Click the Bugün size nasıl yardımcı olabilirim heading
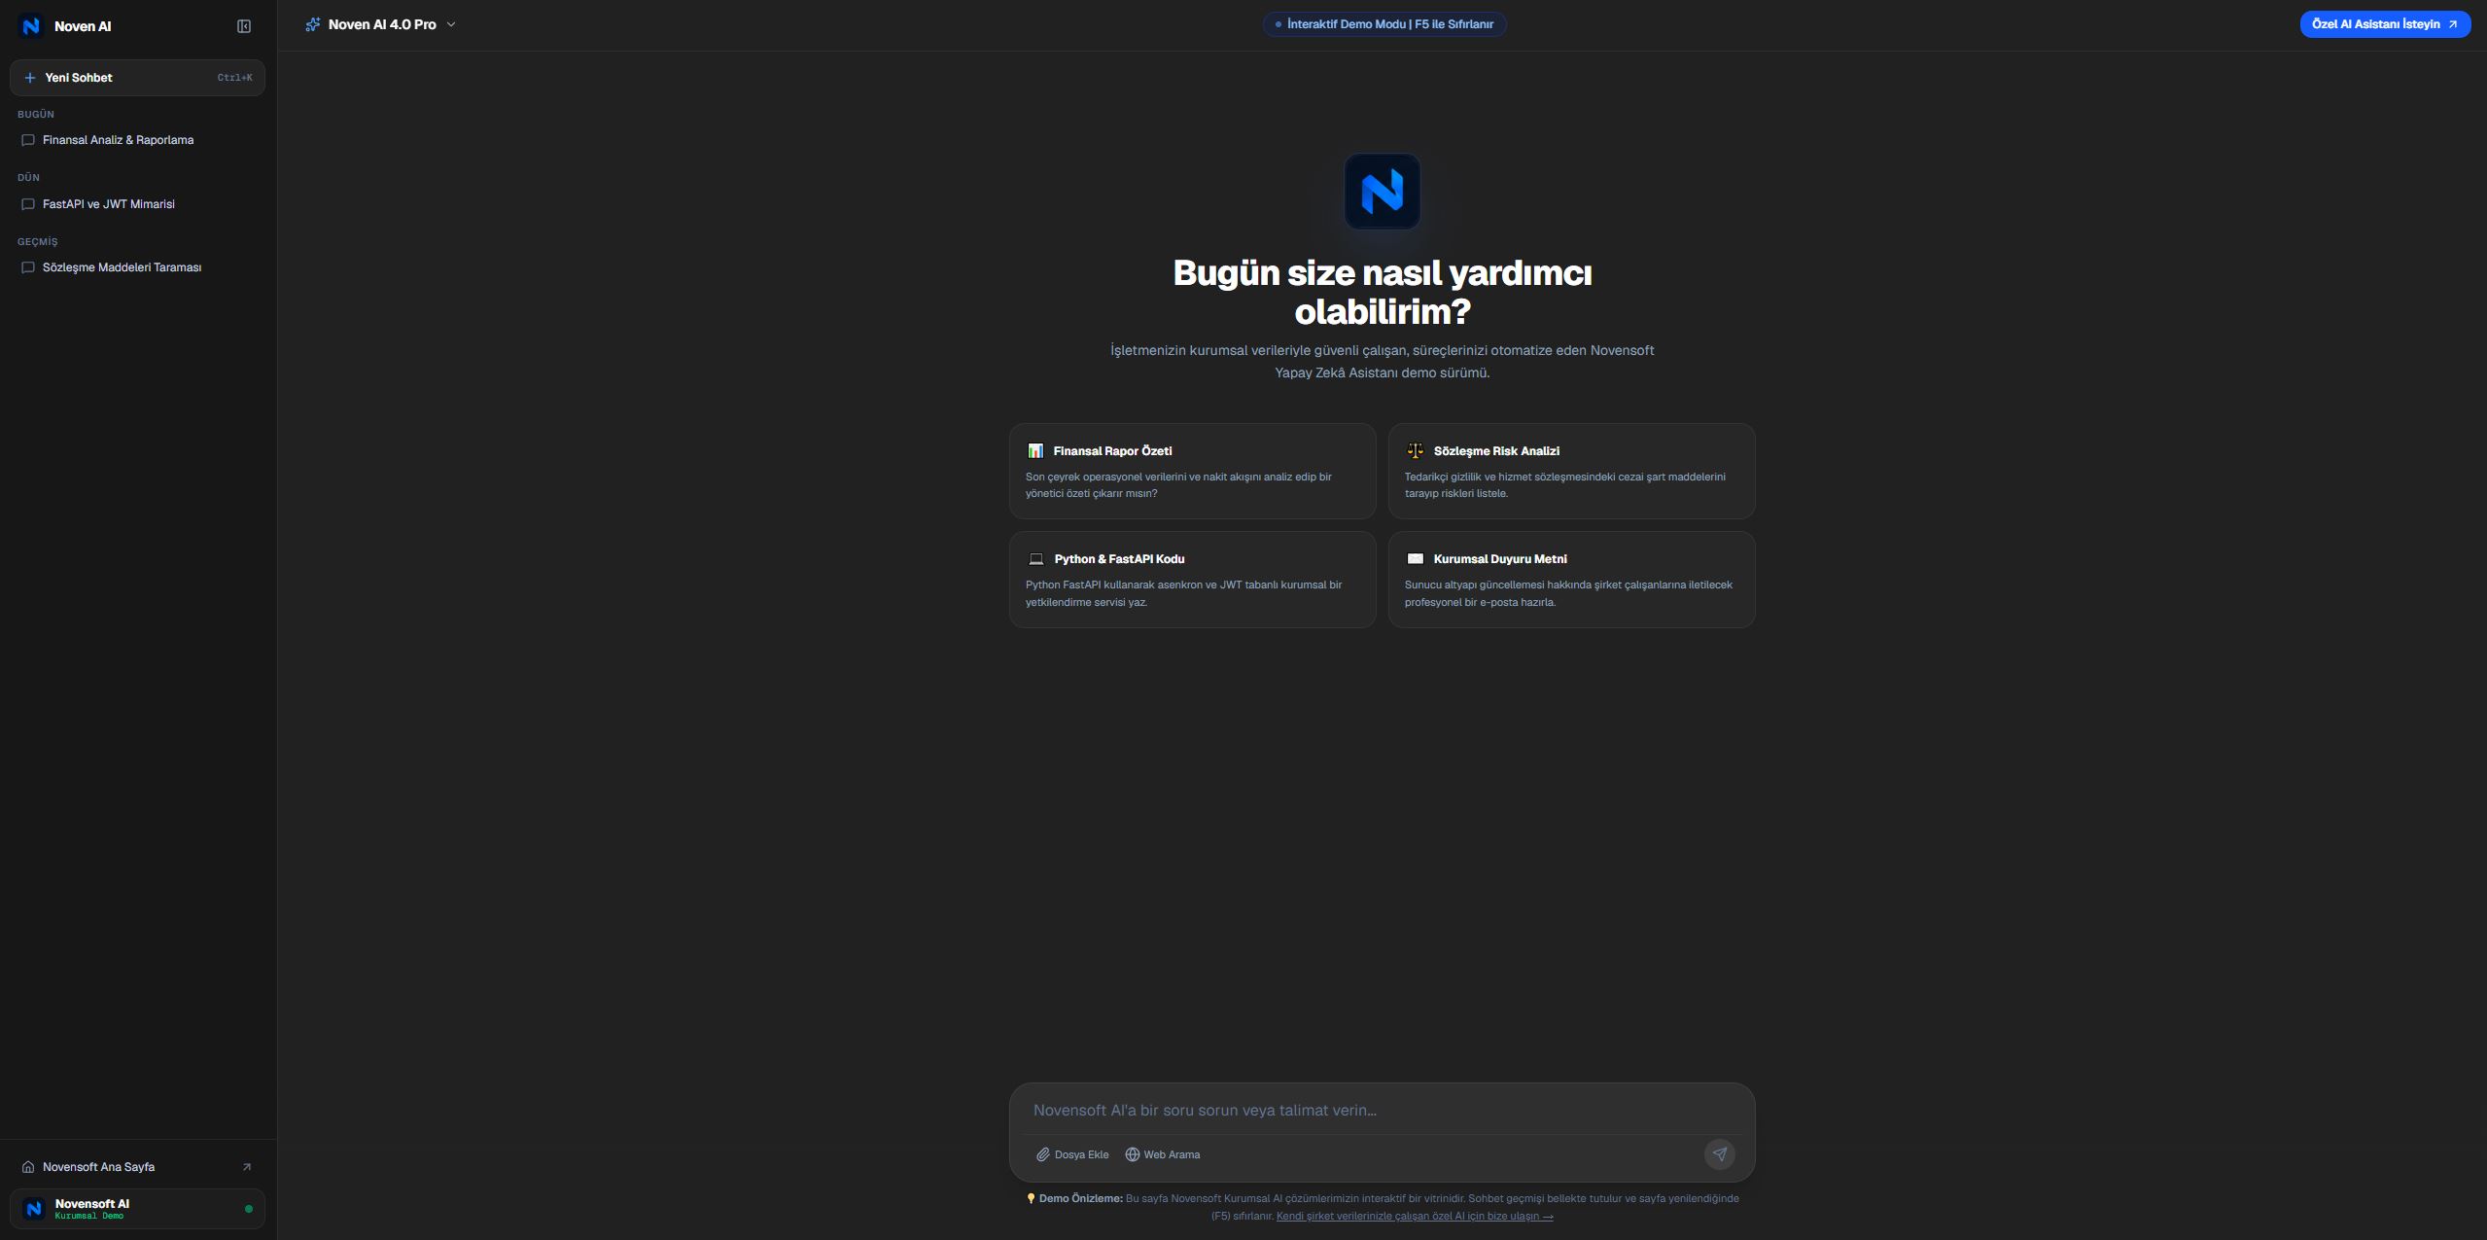Screen dimensions: 2487x1240 pyautogui.click(x=1382, y=292)
